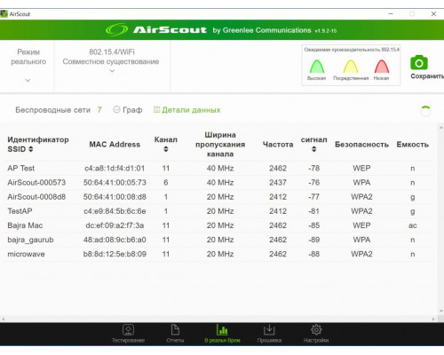
Task: Select the bajra_gaurub network row
Action: (218, 240)
